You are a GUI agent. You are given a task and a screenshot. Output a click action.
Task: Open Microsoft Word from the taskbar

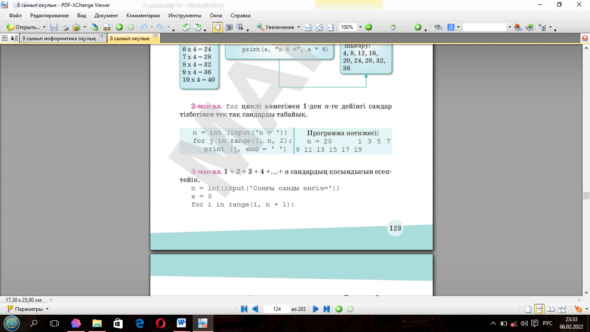pos(181,323)
